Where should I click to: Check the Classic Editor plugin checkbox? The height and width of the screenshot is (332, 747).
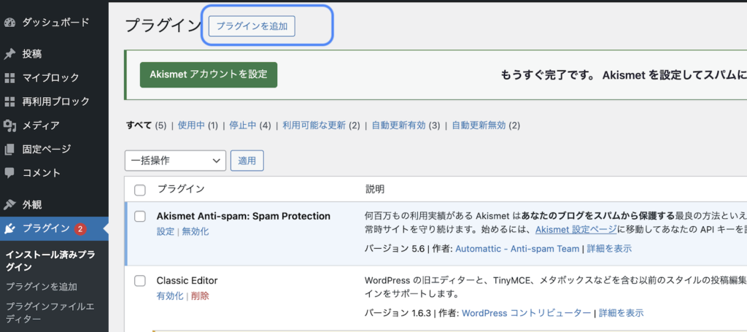coord(139,281)
